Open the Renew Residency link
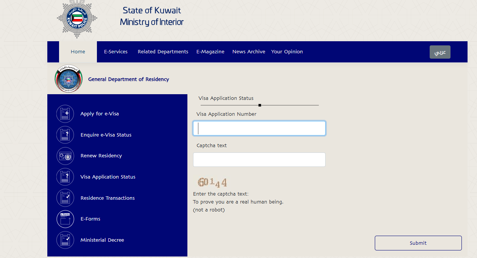The image size is (477, 258). coord(101,156)
